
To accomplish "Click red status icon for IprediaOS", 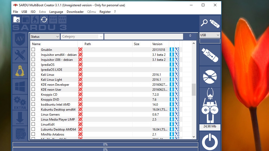I will [80, 64].
